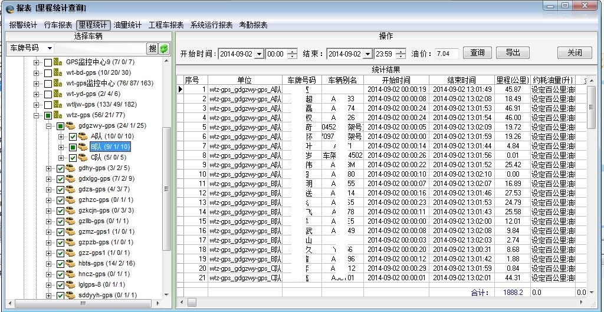This screenshot has height=312, width=604.
Task: Open the 考勤报表 tab
Action: [x=253, y=25]
